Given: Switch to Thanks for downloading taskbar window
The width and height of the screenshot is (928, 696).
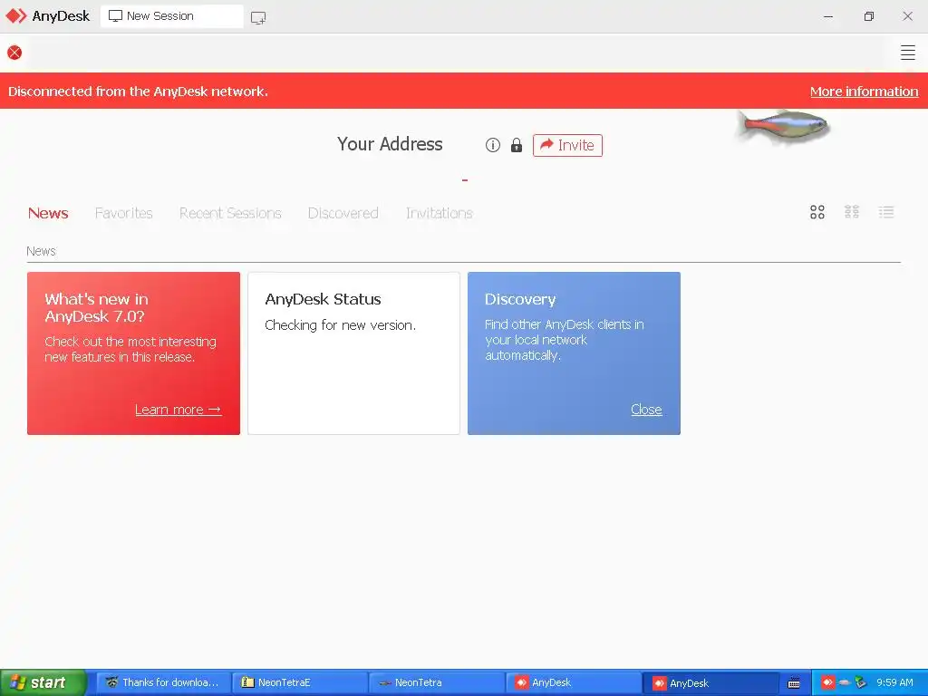Looking at the screenshot, I should click(x=163, y=682).
